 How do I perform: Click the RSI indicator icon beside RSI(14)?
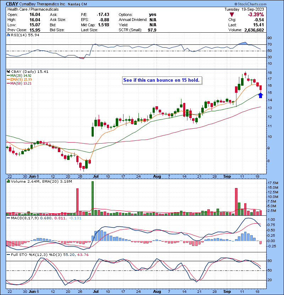click(8, 35)
